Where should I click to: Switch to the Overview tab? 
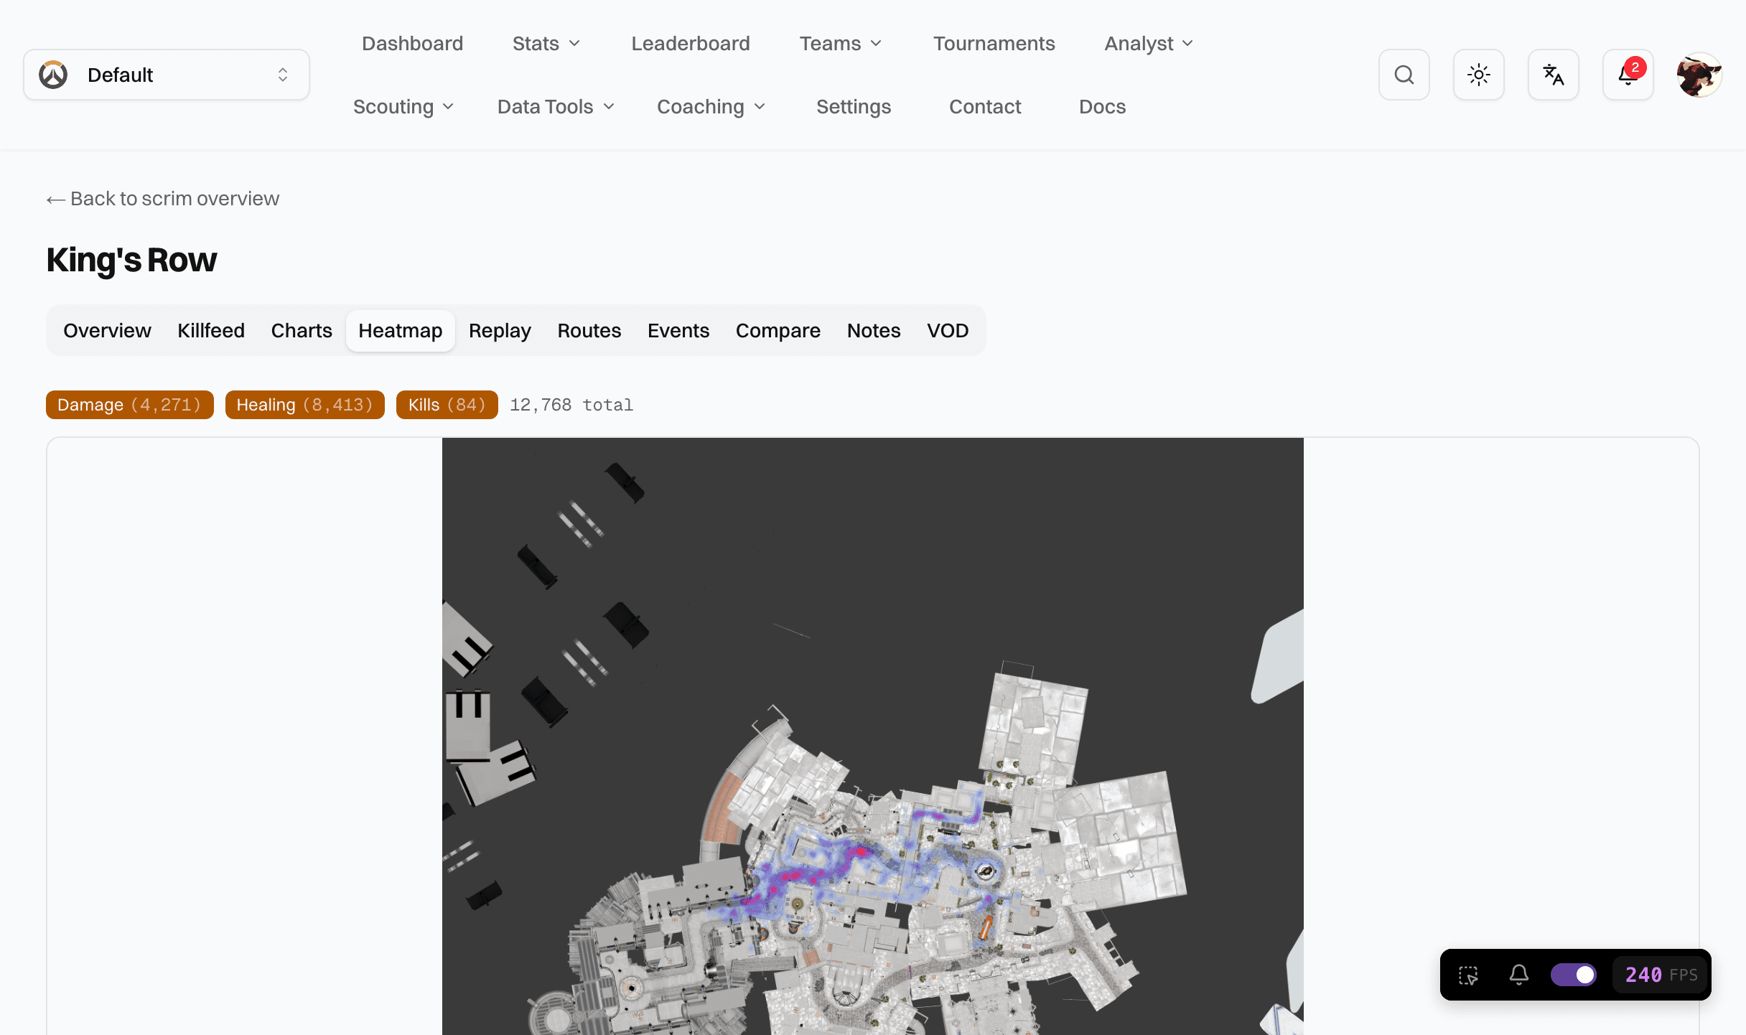107,331
